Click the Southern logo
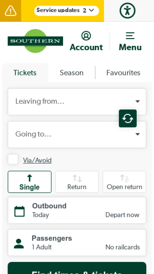Viewport: 154px width, 274px height. pos(35,41)
